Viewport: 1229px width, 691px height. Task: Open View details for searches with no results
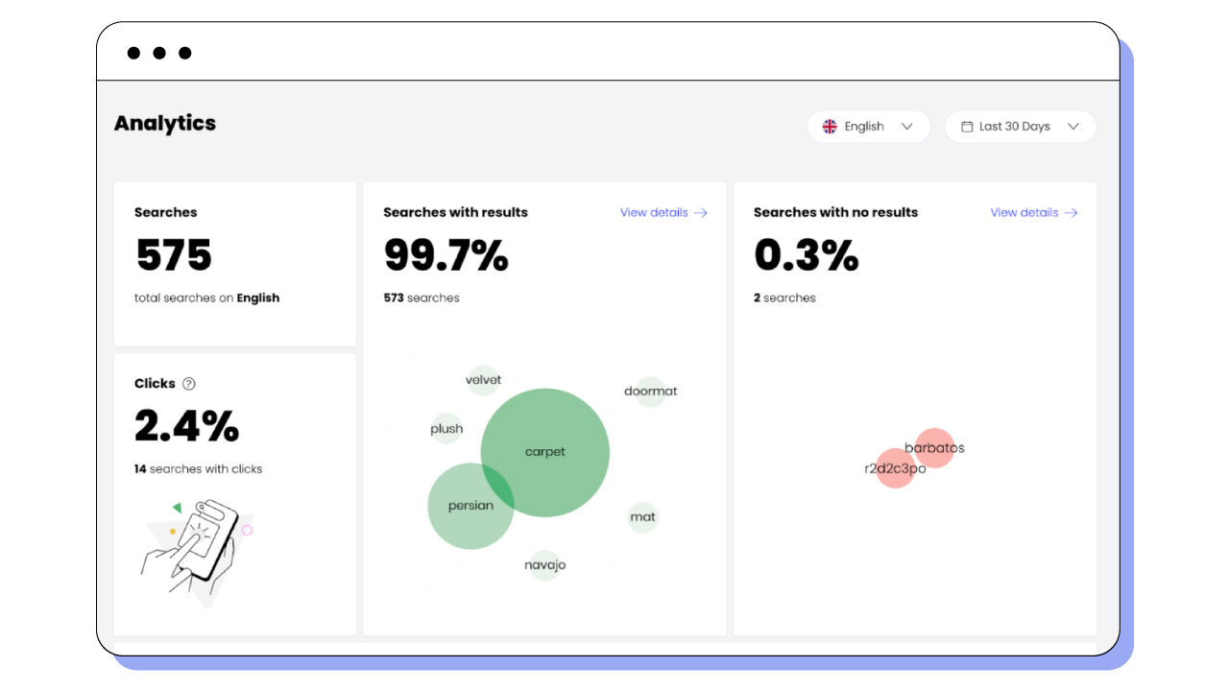point(1023,212)
